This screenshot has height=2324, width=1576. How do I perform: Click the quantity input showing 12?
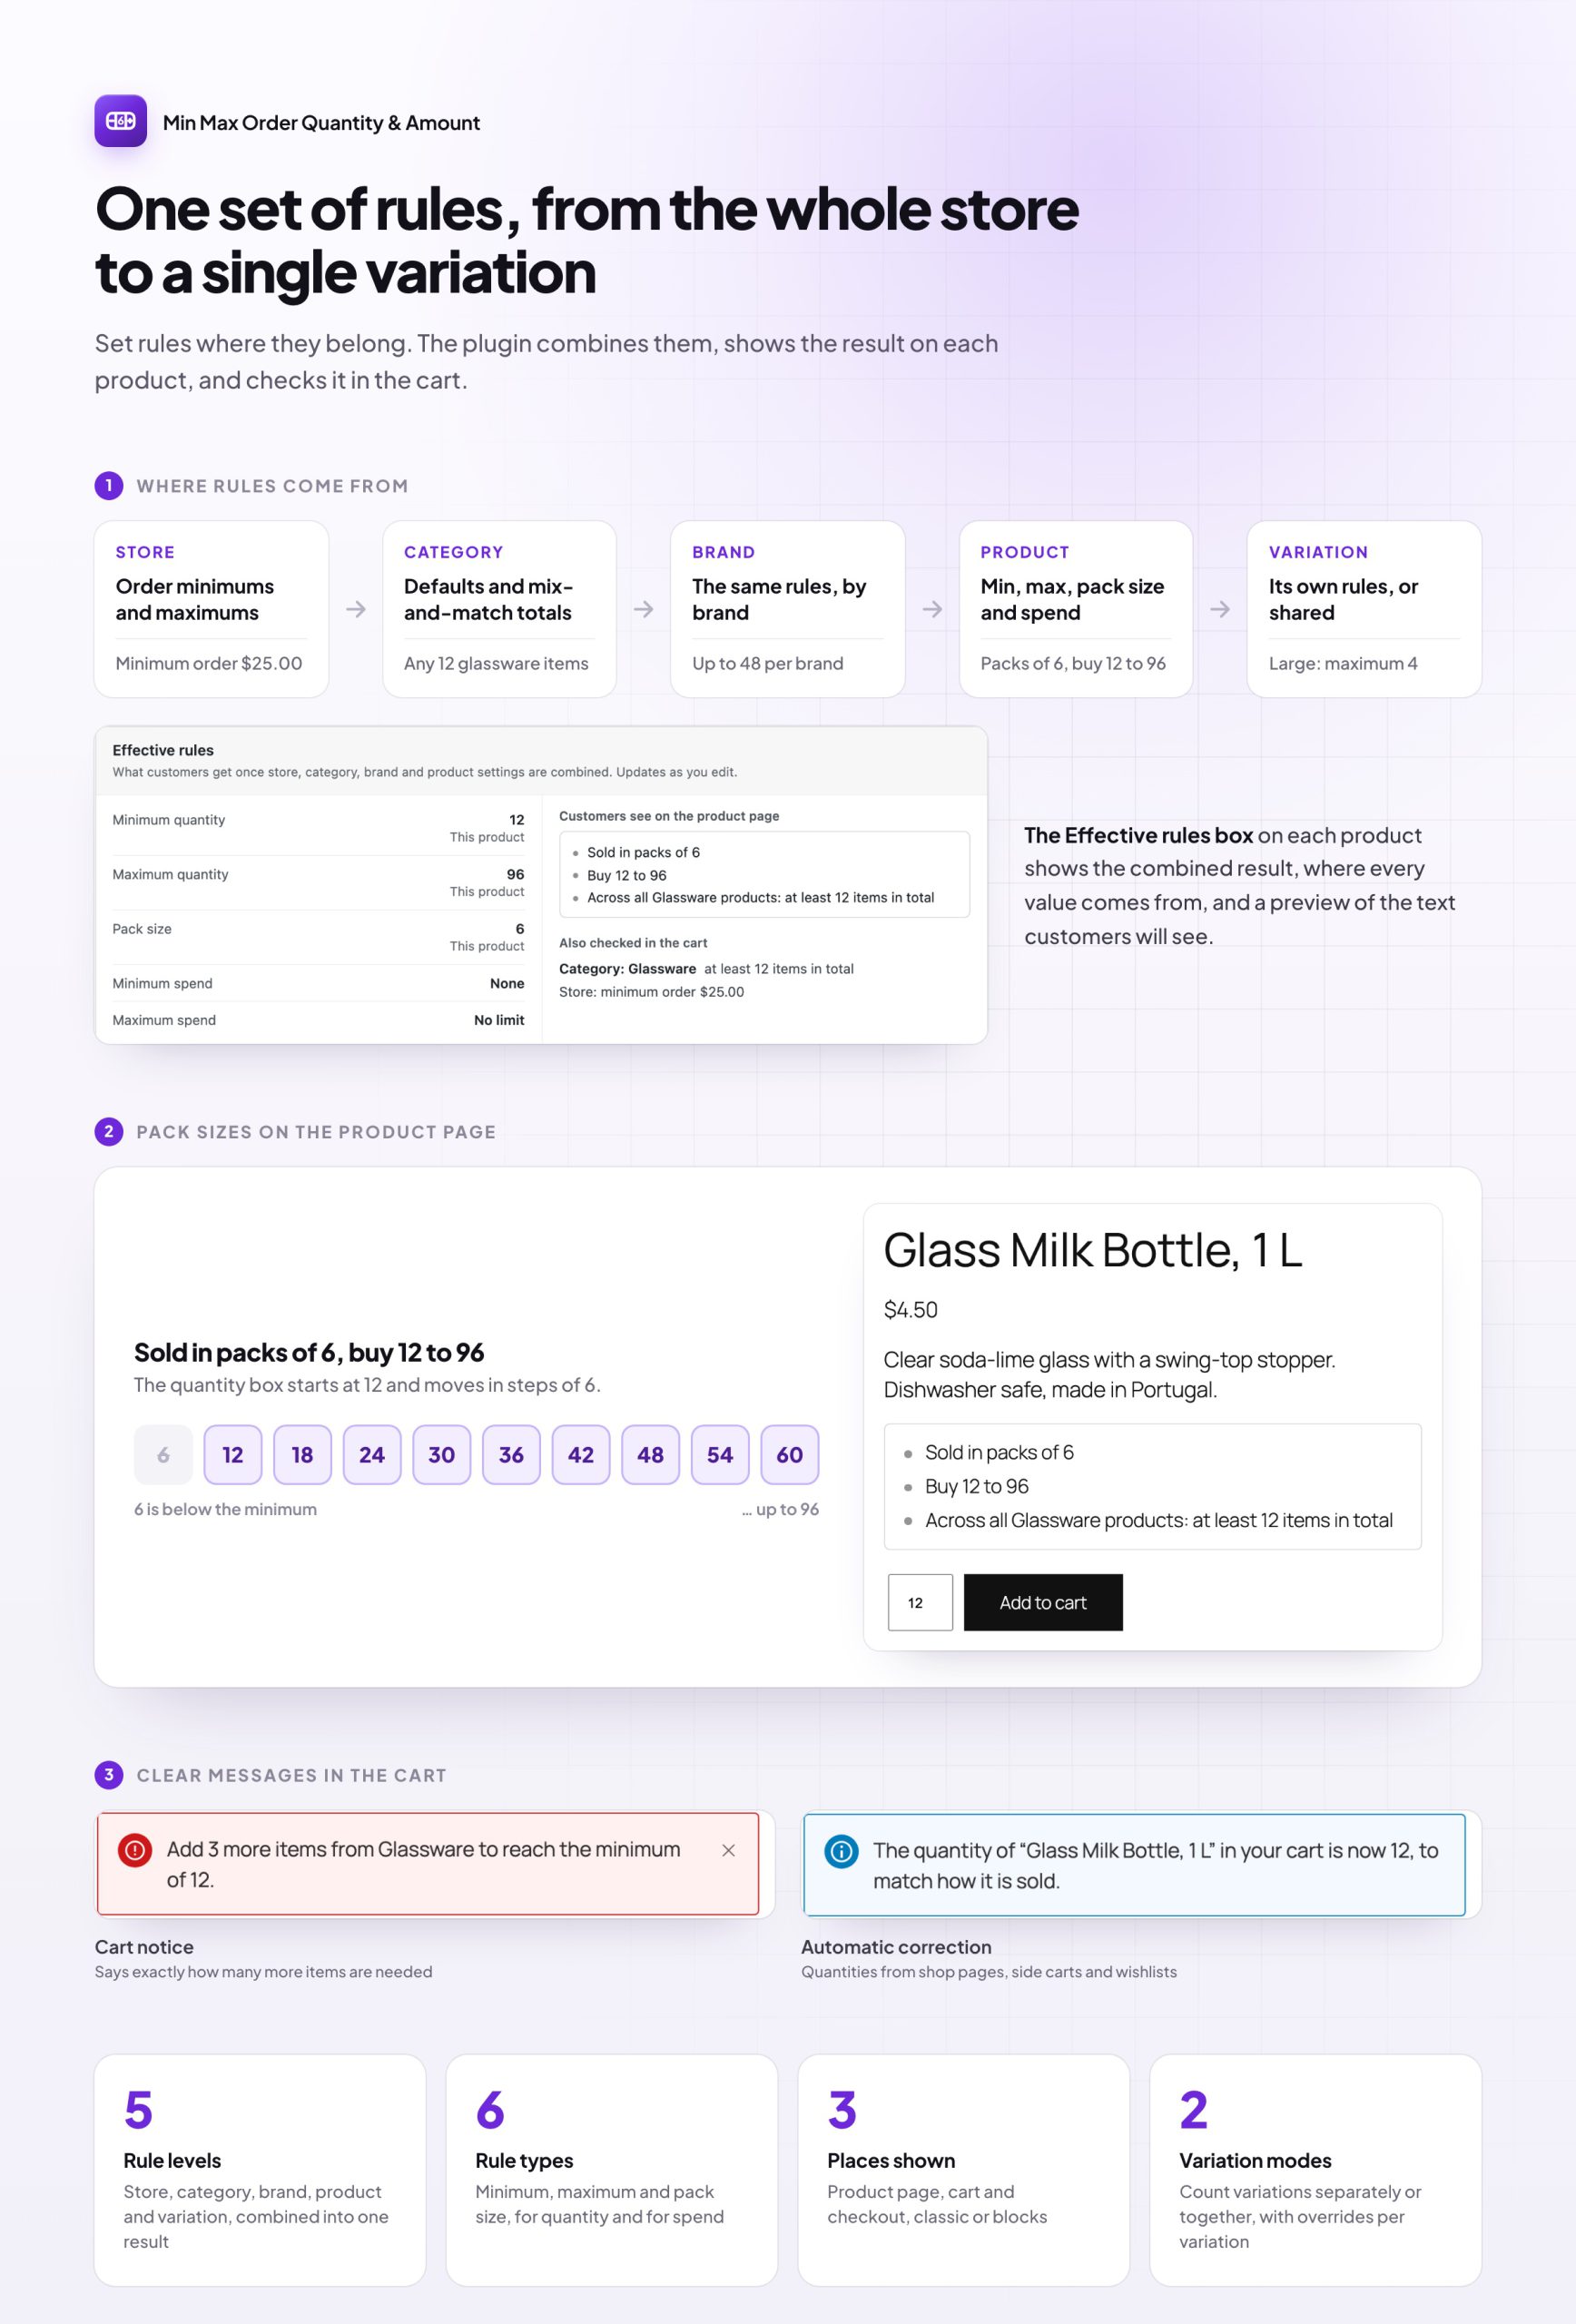[x=920, y=1602]
